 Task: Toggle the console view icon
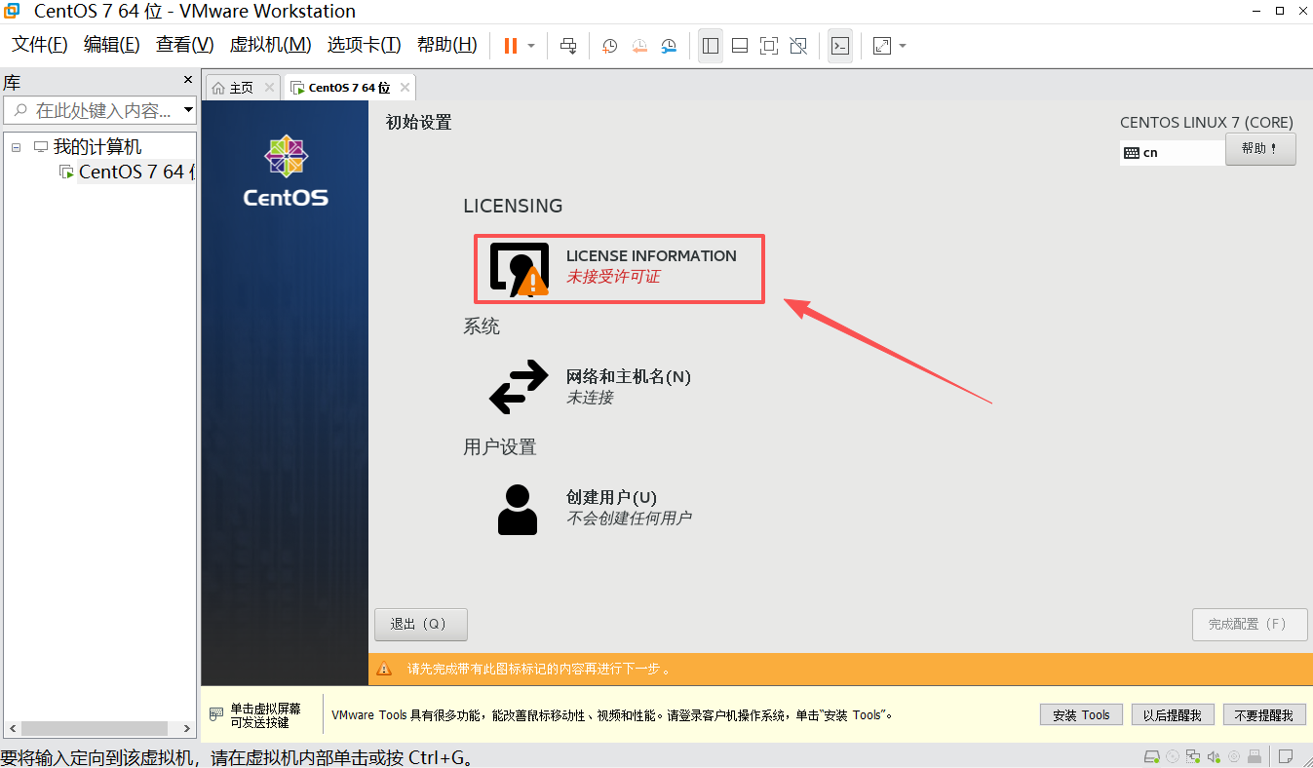(840, 46)
